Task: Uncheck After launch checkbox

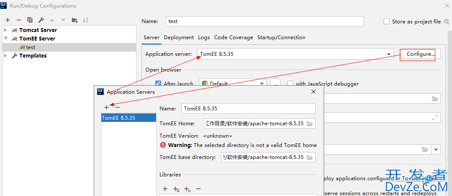Action: click(x=158, y=84)
